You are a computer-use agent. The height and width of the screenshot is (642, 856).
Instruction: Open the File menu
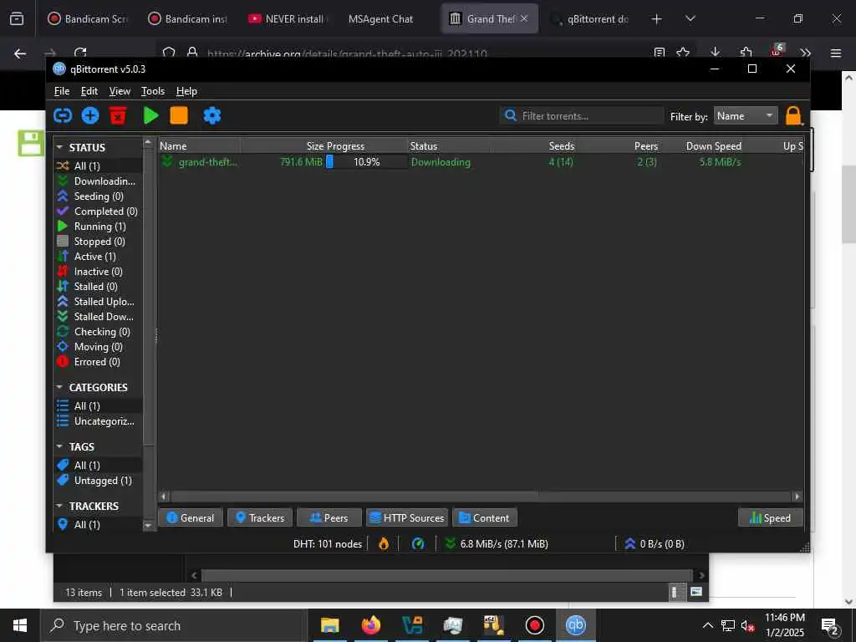tap(62, 91)
